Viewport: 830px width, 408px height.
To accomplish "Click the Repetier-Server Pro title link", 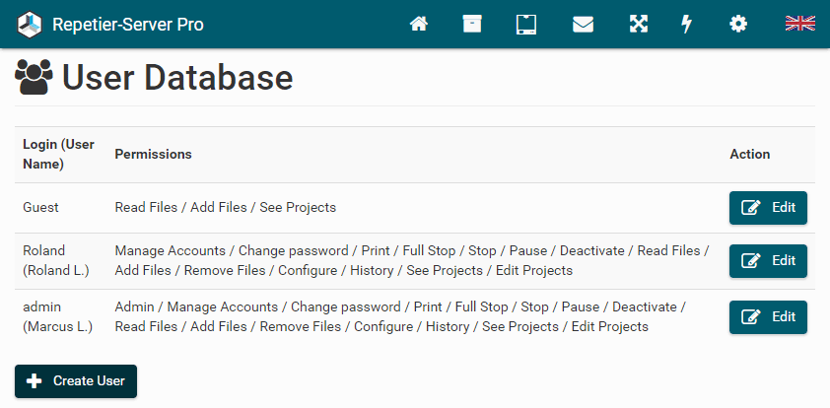I will click(x=128, y=24).
